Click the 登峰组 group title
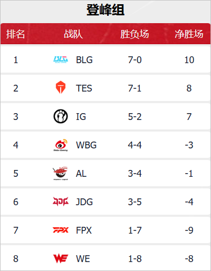The image size is (211, 271). click(x=105, y=10)
